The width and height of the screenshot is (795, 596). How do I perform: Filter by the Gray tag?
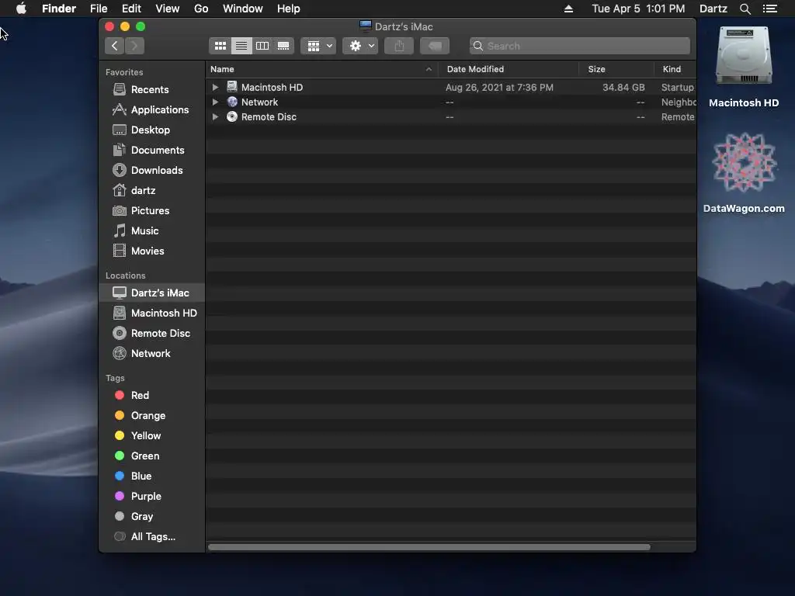tap(151, 517)
